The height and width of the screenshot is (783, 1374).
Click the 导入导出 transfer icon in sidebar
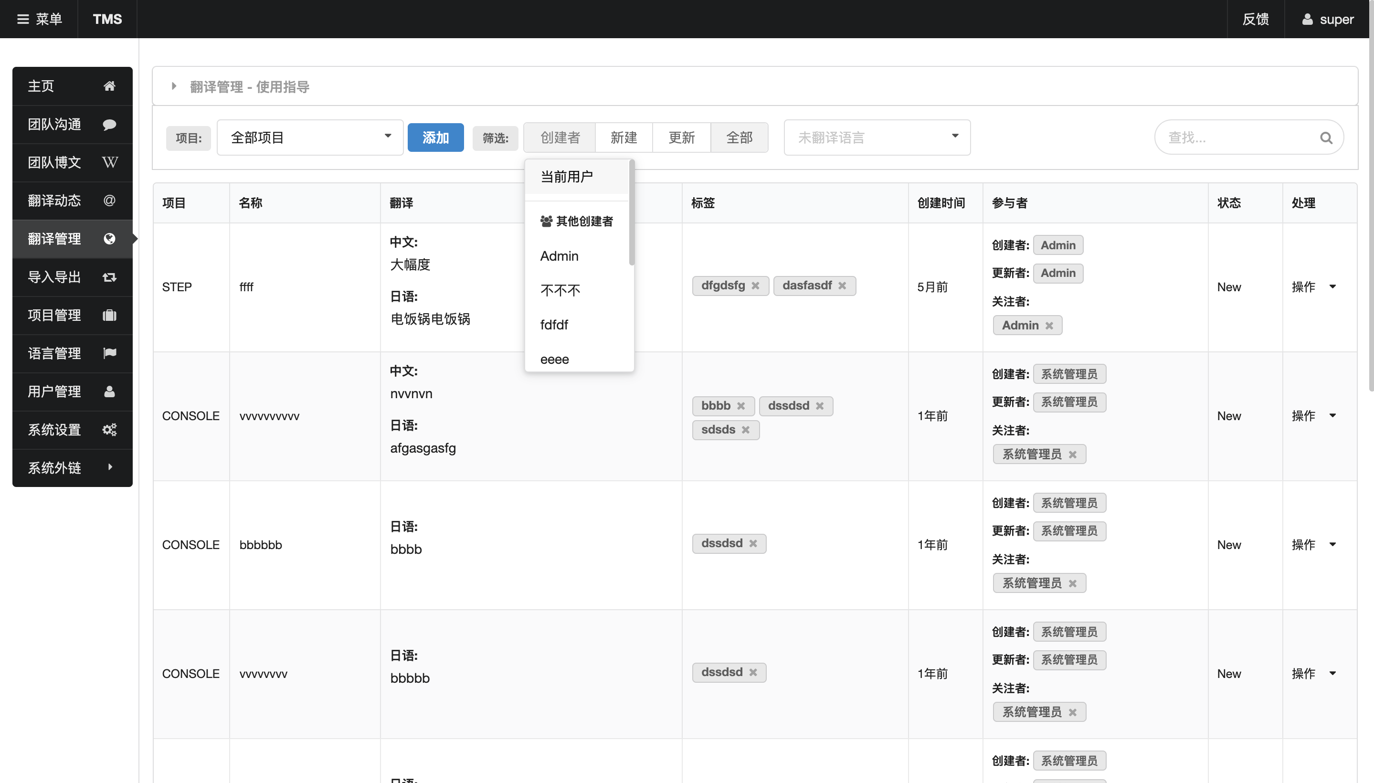coord(110,276)
